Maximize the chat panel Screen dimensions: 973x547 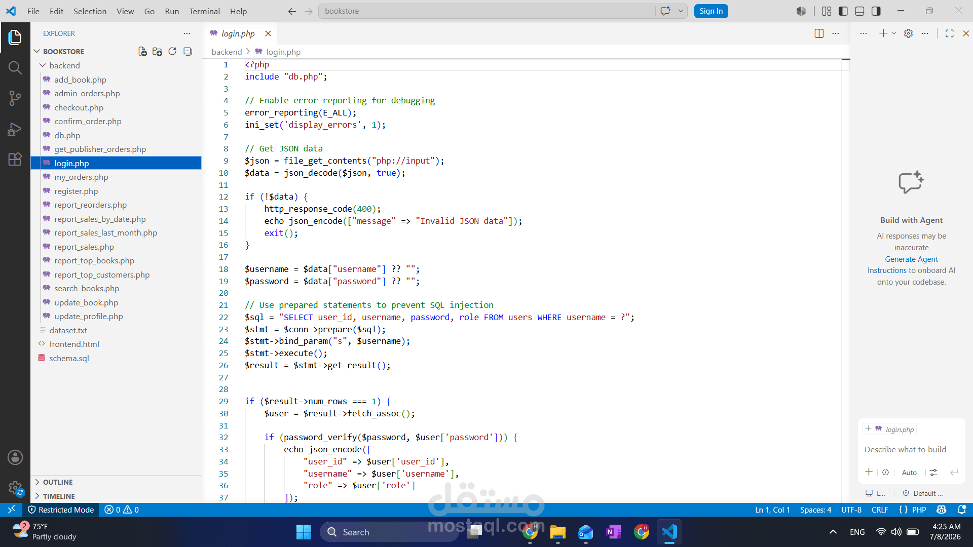pyautogui.click(x=950, y=33)
